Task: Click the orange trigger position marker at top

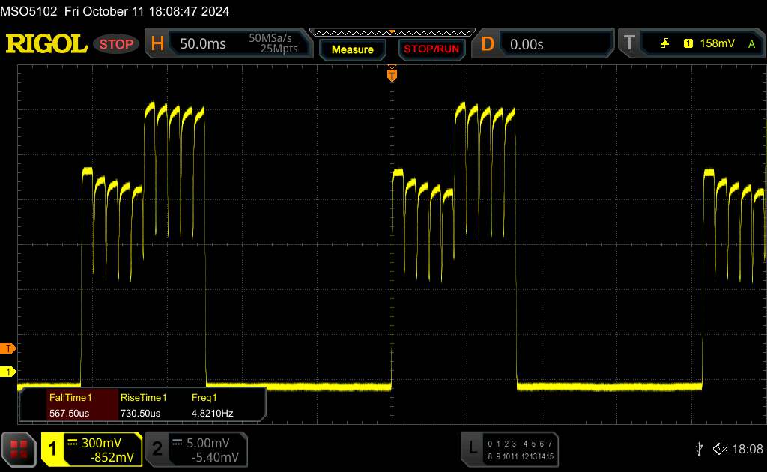Action: click(392, 75)
